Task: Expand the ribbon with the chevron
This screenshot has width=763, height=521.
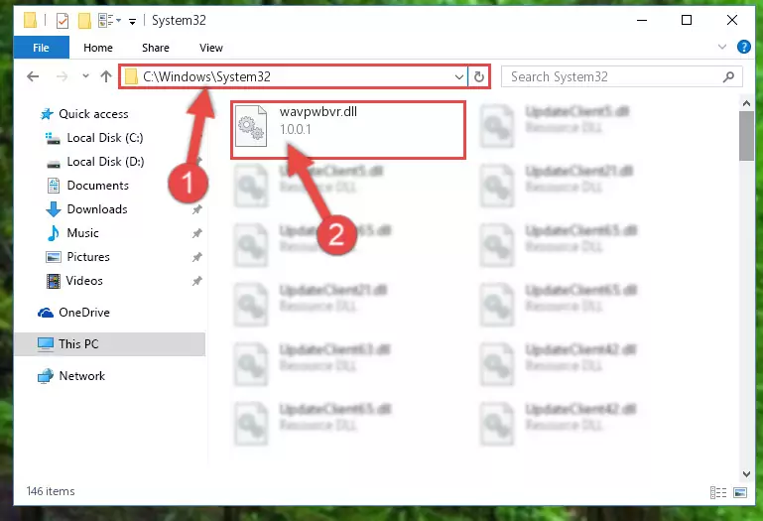Action: pyautogui.click(x=722, y=47)
